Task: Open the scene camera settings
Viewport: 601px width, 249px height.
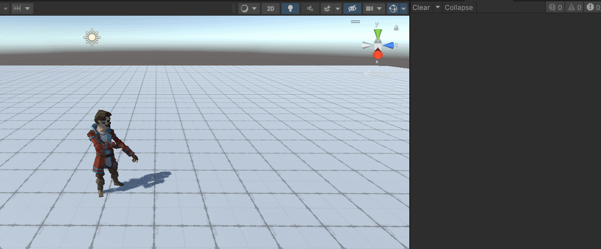Action: 369,9
